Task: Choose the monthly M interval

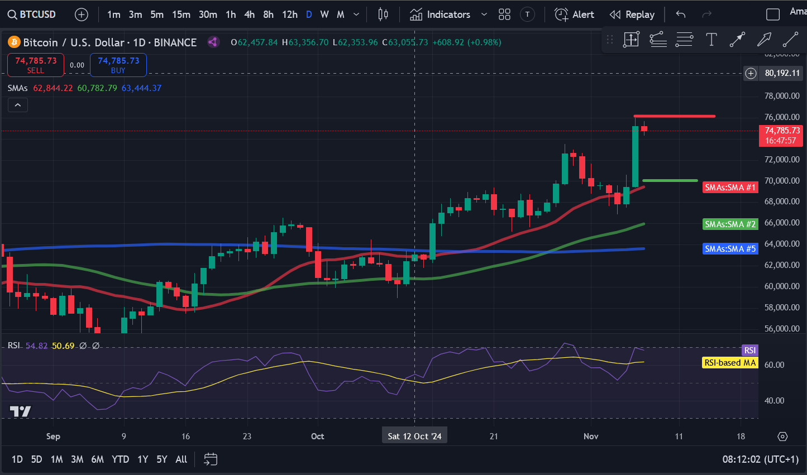Action: [x=341, y=15]
